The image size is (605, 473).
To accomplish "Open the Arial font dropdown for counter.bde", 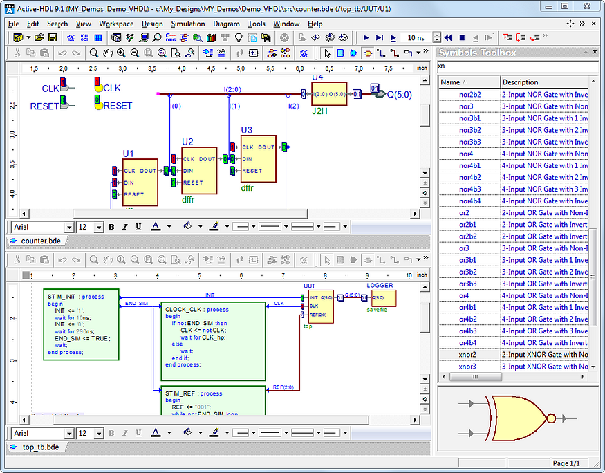I will click(69, 228).
